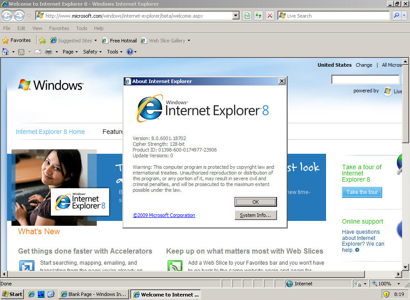
Task: Open the search provider options dropdown
Action: point(404,16)
